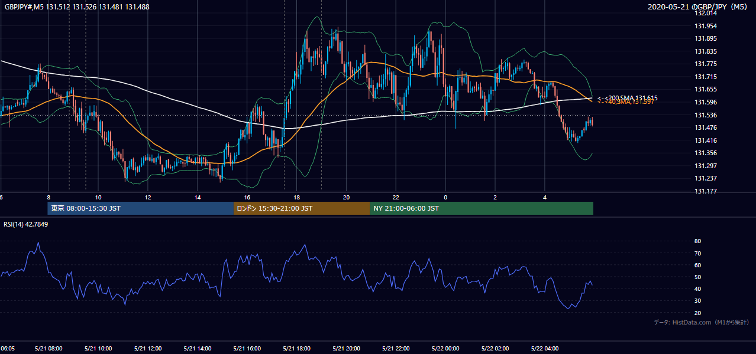Click hour tick 16 under price chart

(x=247, y=198)
